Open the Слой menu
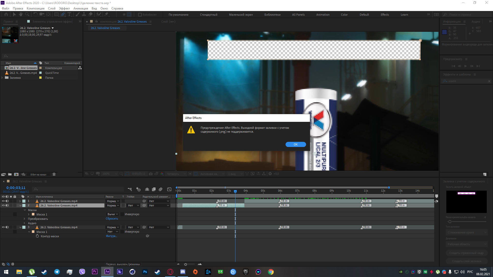The width and height of the screenshot is (493, 277). [52, 8]
